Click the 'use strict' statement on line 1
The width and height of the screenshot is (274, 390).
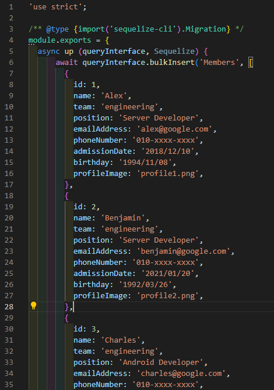coord(58,6)
